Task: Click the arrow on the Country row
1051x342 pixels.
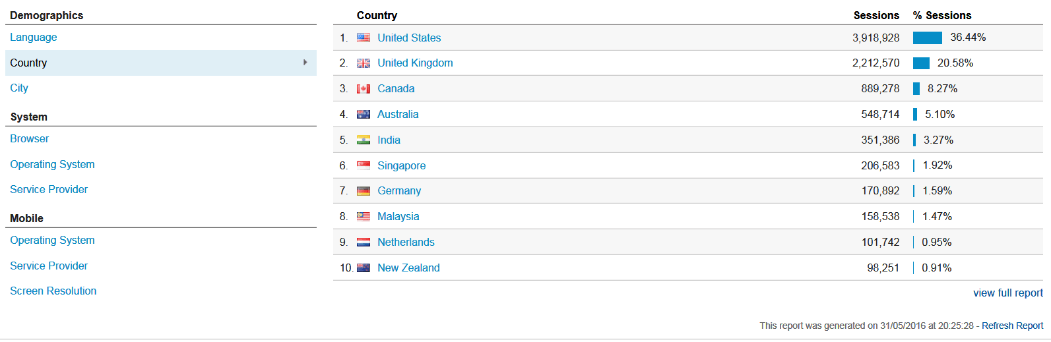Action: pos(305,63)
